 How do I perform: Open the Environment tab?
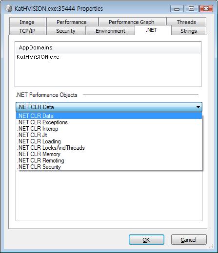(x=110, y=31)
